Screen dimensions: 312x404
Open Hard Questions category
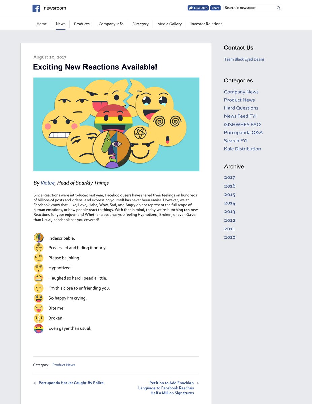241,108
